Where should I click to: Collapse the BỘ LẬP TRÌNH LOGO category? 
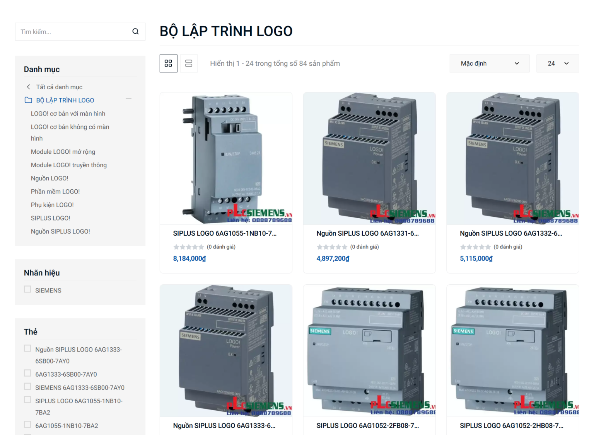click(128, 99)
